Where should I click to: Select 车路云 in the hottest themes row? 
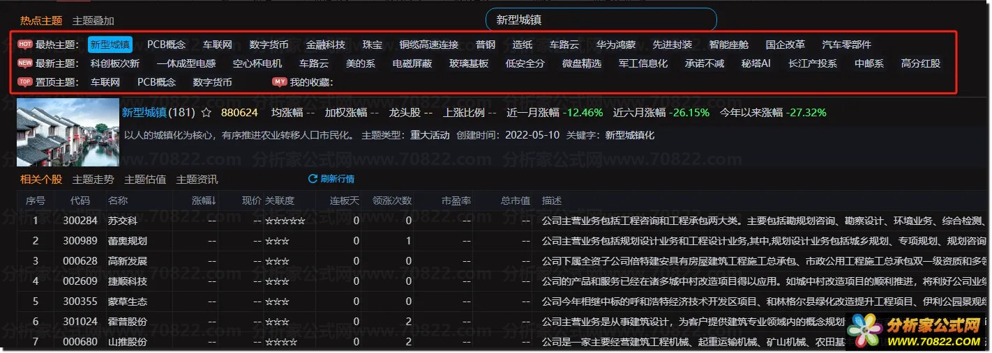tap(564, 45)
